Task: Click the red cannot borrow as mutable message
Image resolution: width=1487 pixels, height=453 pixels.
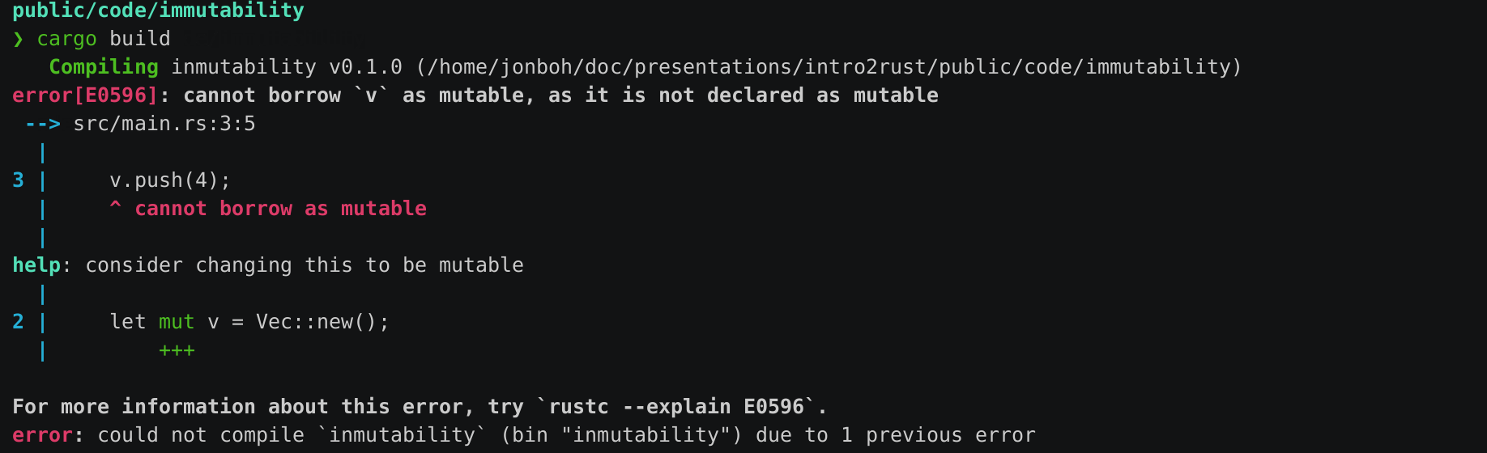Action: pos(280,209)
